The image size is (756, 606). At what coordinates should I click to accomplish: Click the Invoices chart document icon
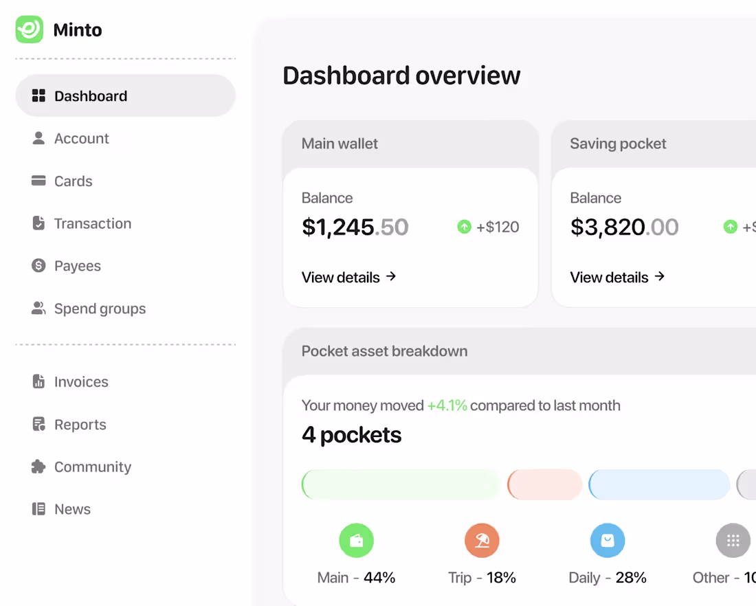38,381
